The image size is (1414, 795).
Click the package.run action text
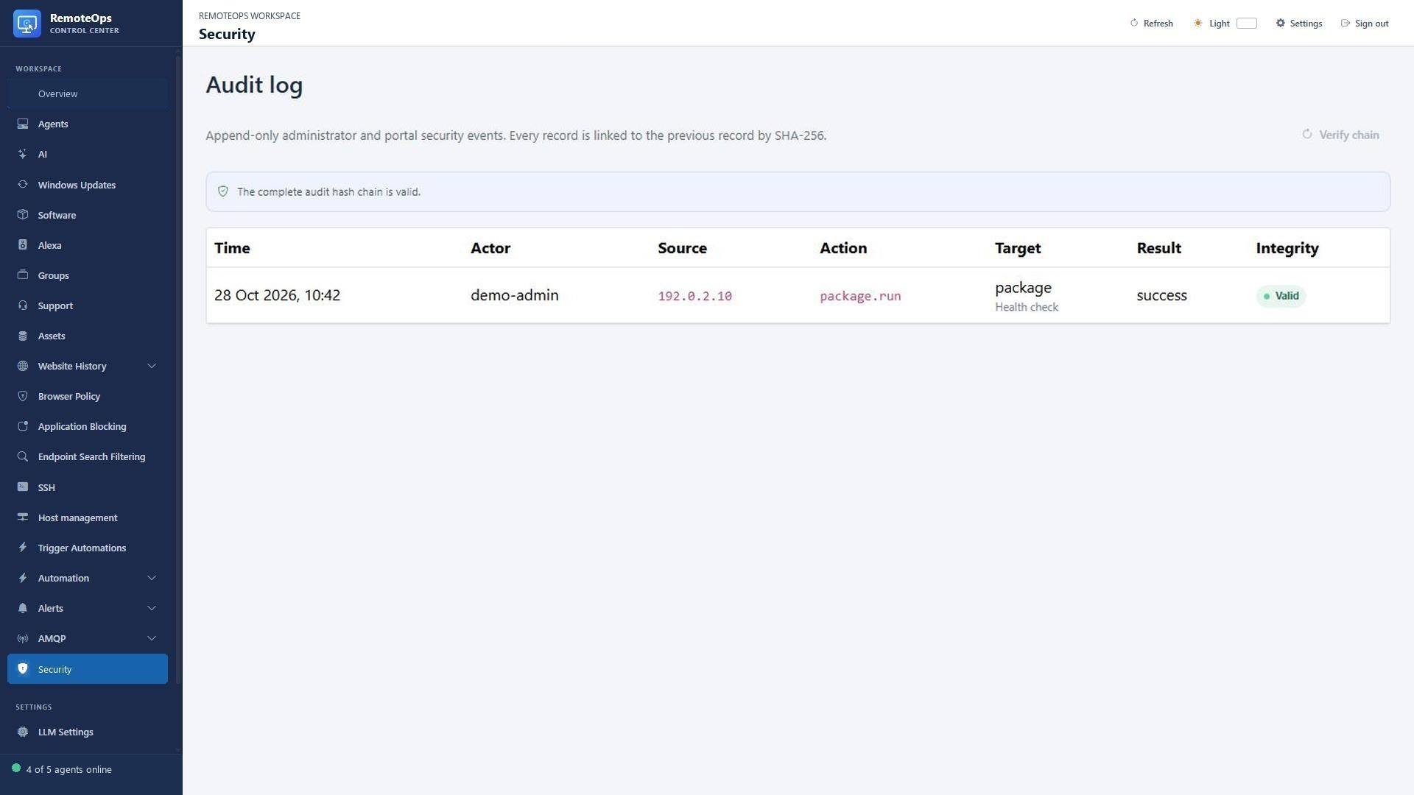860,296
